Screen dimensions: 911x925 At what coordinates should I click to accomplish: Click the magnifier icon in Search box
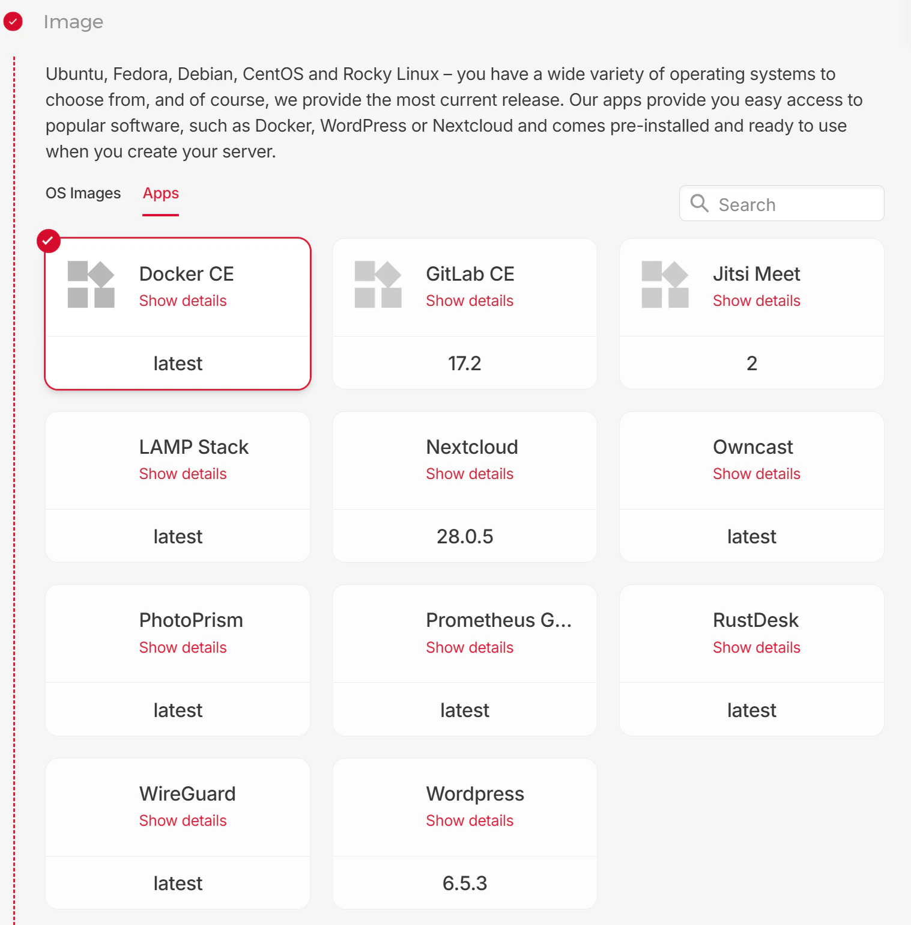point(699,203)
